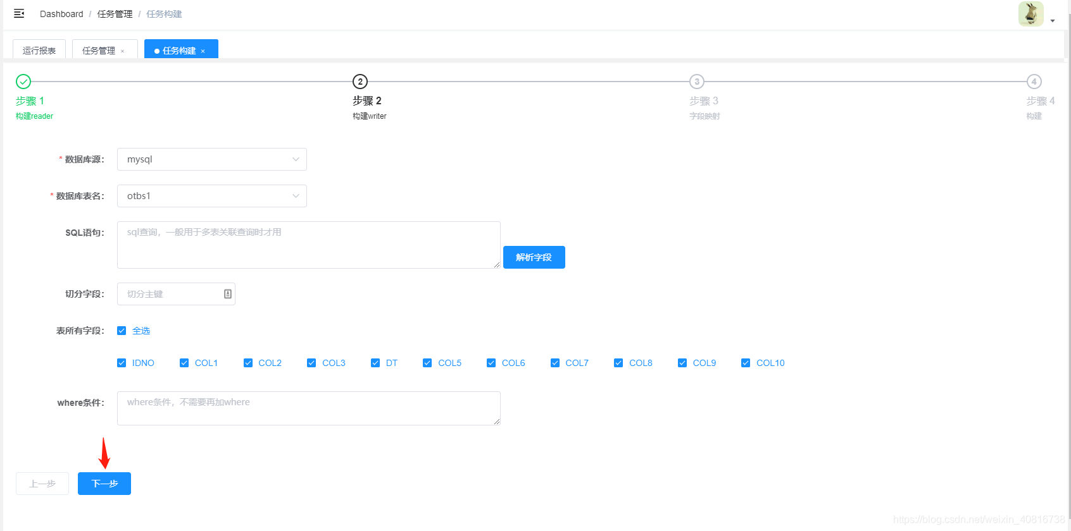Click the 步骤 3 step title
The image size is (1071, 531).
[x=704, y=101]
